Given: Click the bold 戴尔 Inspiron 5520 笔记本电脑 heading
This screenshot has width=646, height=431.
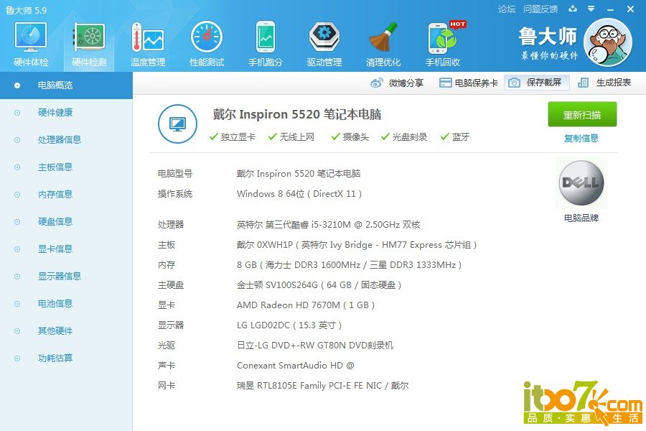Looking at the screenshot, I should (297, 114).
